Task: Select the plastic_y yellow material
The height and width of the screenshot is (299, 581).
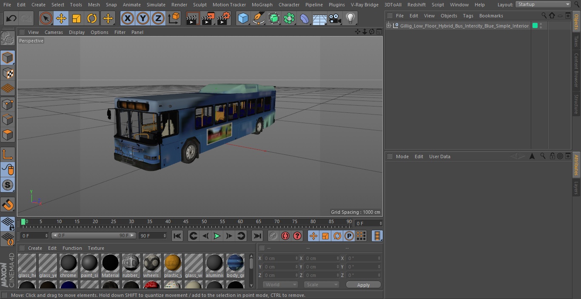Action: click(x=173, y=265)
